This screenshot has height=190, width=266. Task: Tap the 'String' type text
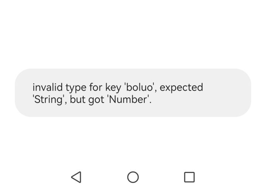pos(48,100)
